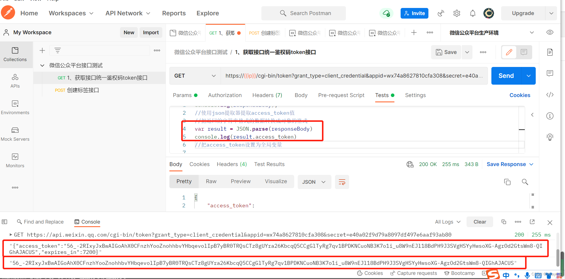Open the request info icon
Image resolution: width=565 pixels, height=279 pixels.
(550, 116)
